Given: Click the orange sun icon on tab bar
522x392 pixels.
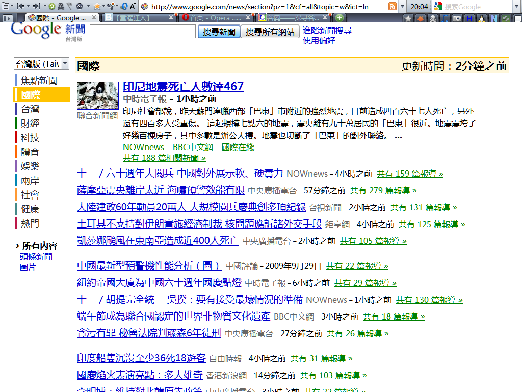Looking at the screenshot, I should click(x=421, y=19).
